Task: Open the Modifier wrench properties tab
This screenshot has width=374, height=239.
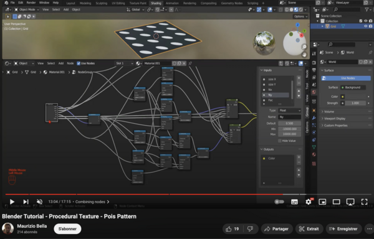Action: coord(314,118)
